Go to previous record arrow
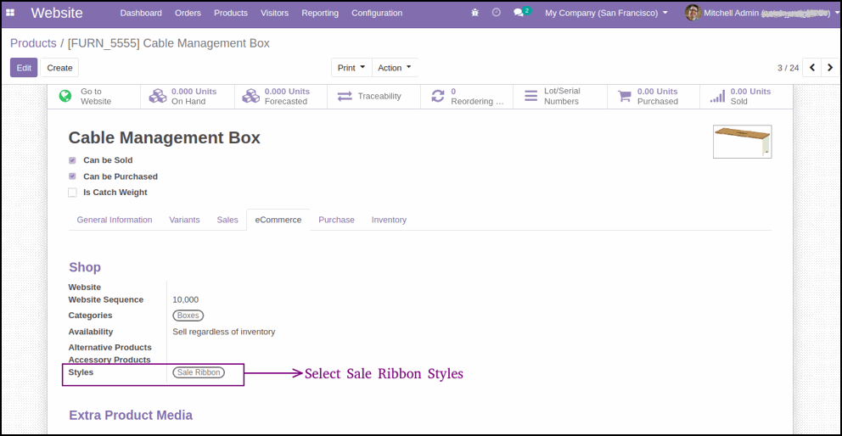Viewport: 842px width, 436px height. tap(812, 68)
